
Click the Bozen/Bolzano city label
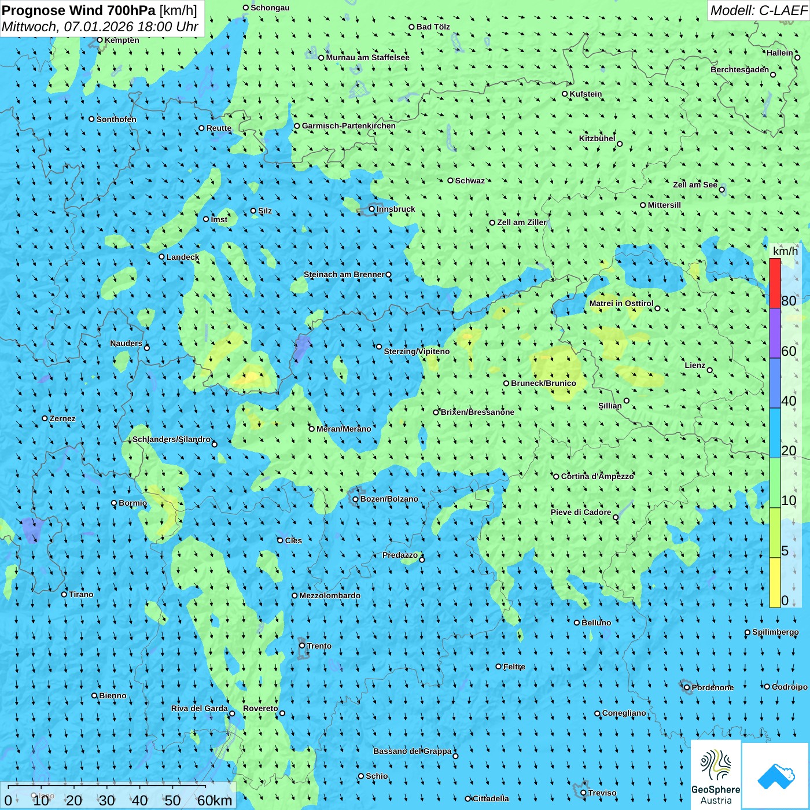pyautogui.click(x=389, y=499)
